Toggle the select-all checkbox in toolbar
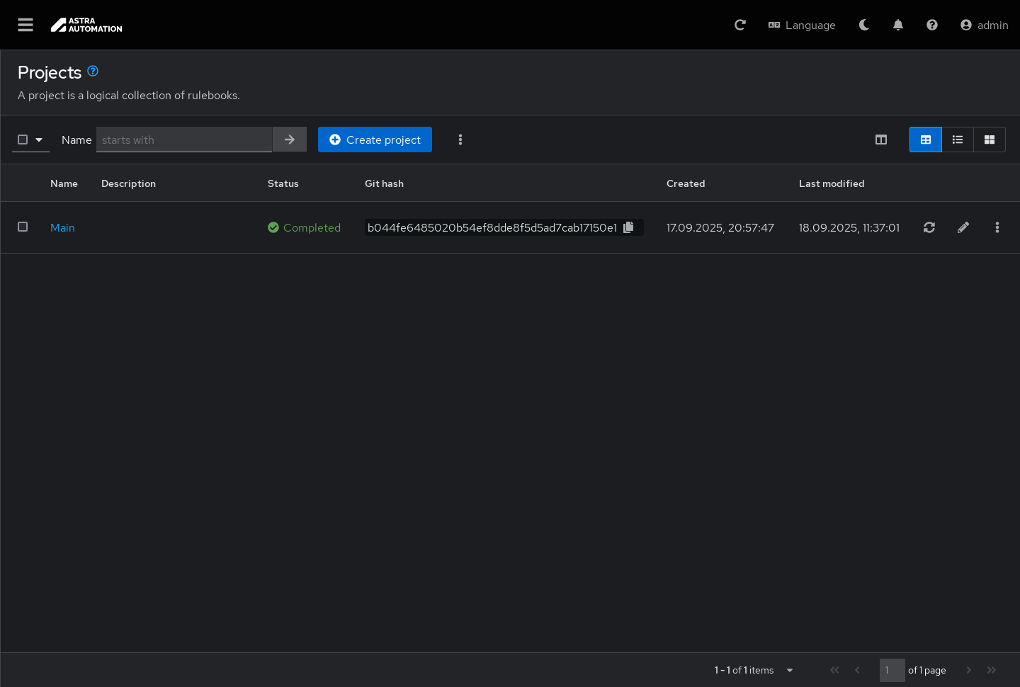Screen dimensions: 1020x687 click(x=23, y=140)
